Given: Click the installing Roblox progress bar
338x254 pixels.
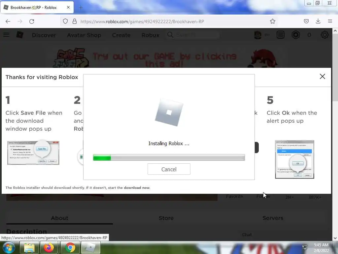Looking at the screenshot, I should [169, 157].
